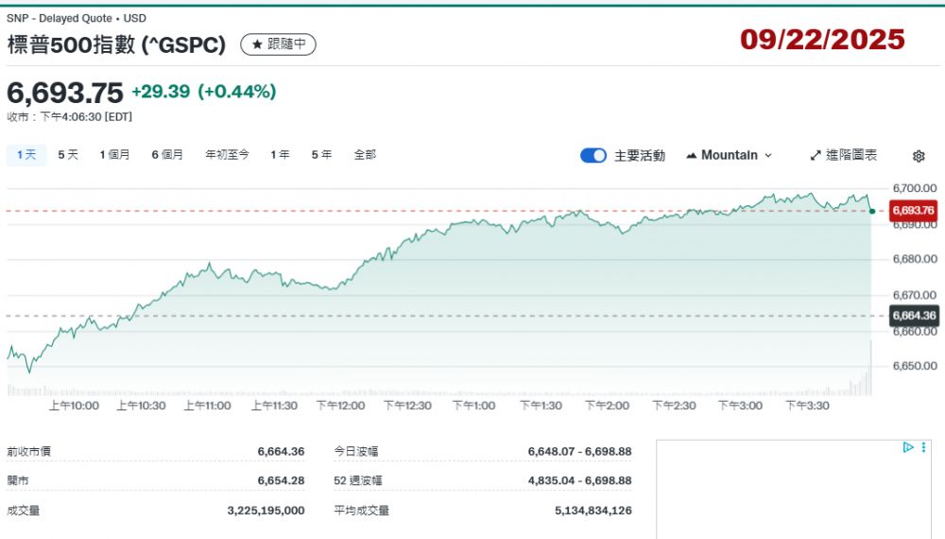This screenshot has width=945, height=539.
Task: Select the 6個月 range tab
Action: click(167, 155)
